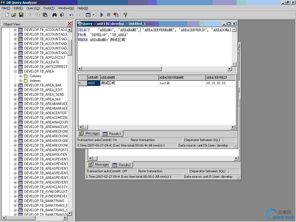The image size is (296, 222).
Task: Expand the DEVELOP.TB_ALLDATE node
Action: (x=15, y=62)
